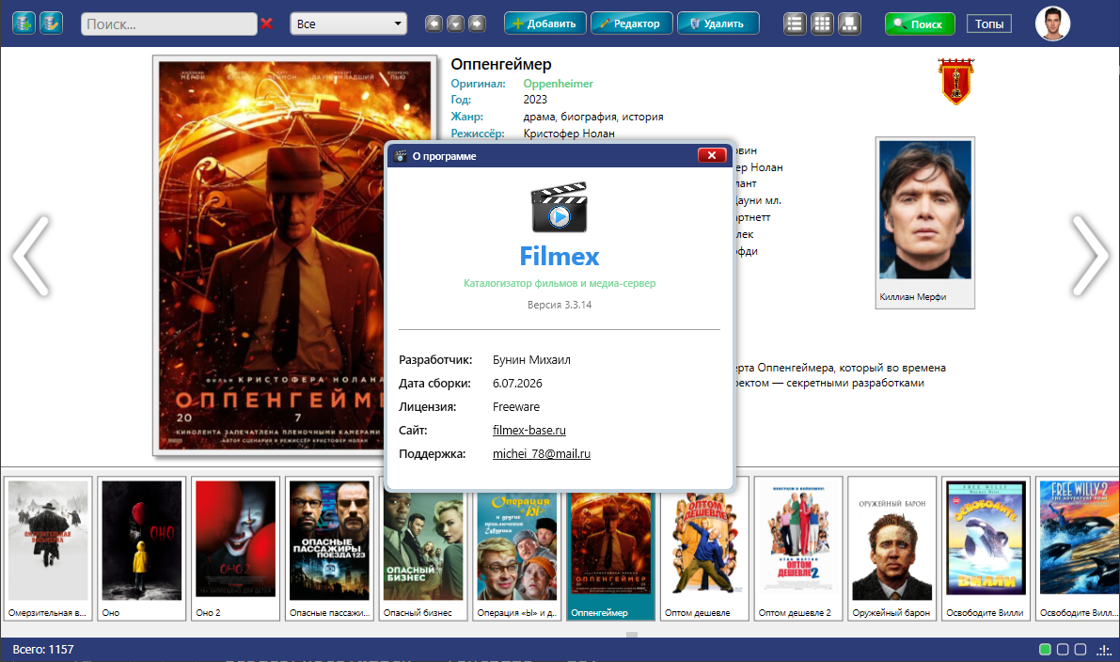1120x662 pixels.
Task: Switch to grid tiles view mode
Action: click(822, 24)
